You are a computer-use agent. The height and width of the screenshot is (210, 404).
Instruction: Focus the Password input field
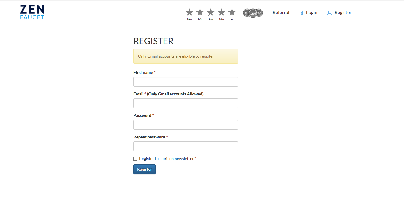click(186, 125)
